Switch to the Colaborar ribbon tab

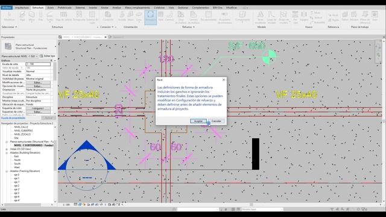click(x=159, y=8)
